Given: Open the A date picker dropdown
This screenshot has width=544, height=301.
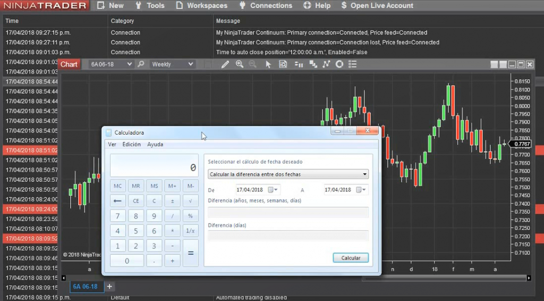Looking at the screenshot, I should tap(361, 190).
